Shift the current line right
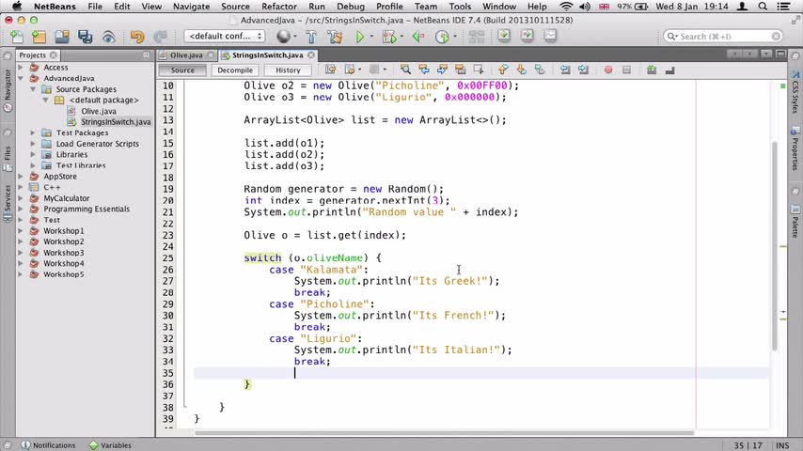Viewport: 803px width, 451px height. point(583,70)
